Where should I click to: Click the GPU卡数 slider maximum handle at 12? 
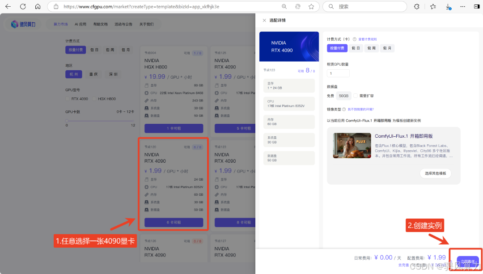133,121
